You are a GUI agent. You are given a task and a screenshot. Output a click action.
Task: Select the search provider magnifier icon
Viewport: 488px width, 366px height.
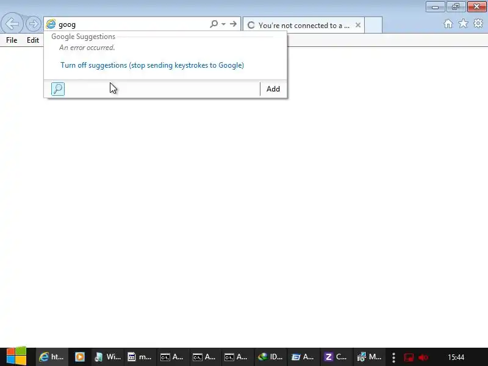tap(58, 89)
